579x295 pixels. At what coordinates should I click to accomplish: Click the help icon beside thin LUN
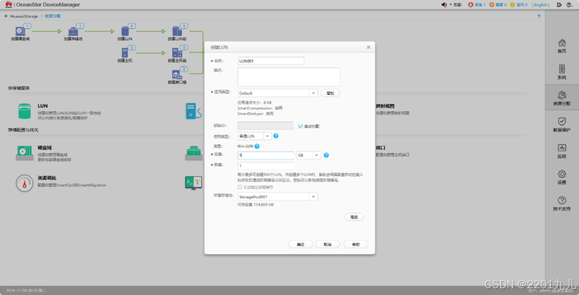point(257,146)
